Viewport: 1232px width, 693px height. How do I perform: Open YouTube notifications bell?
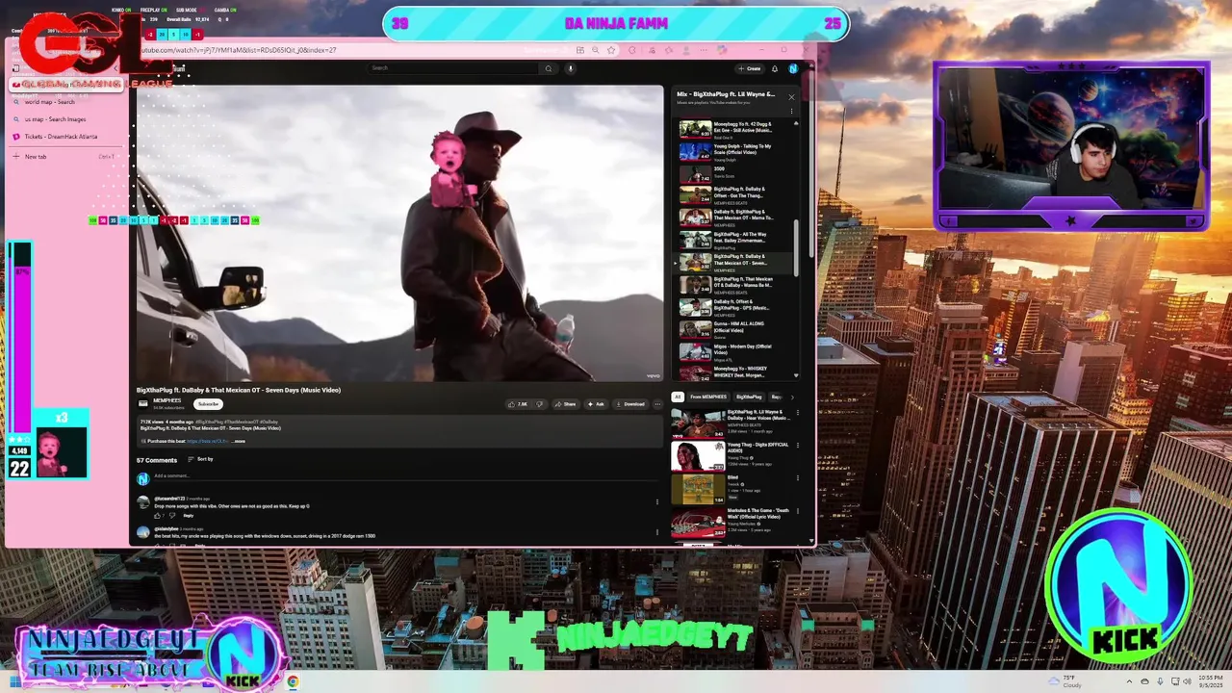(774, 68)
